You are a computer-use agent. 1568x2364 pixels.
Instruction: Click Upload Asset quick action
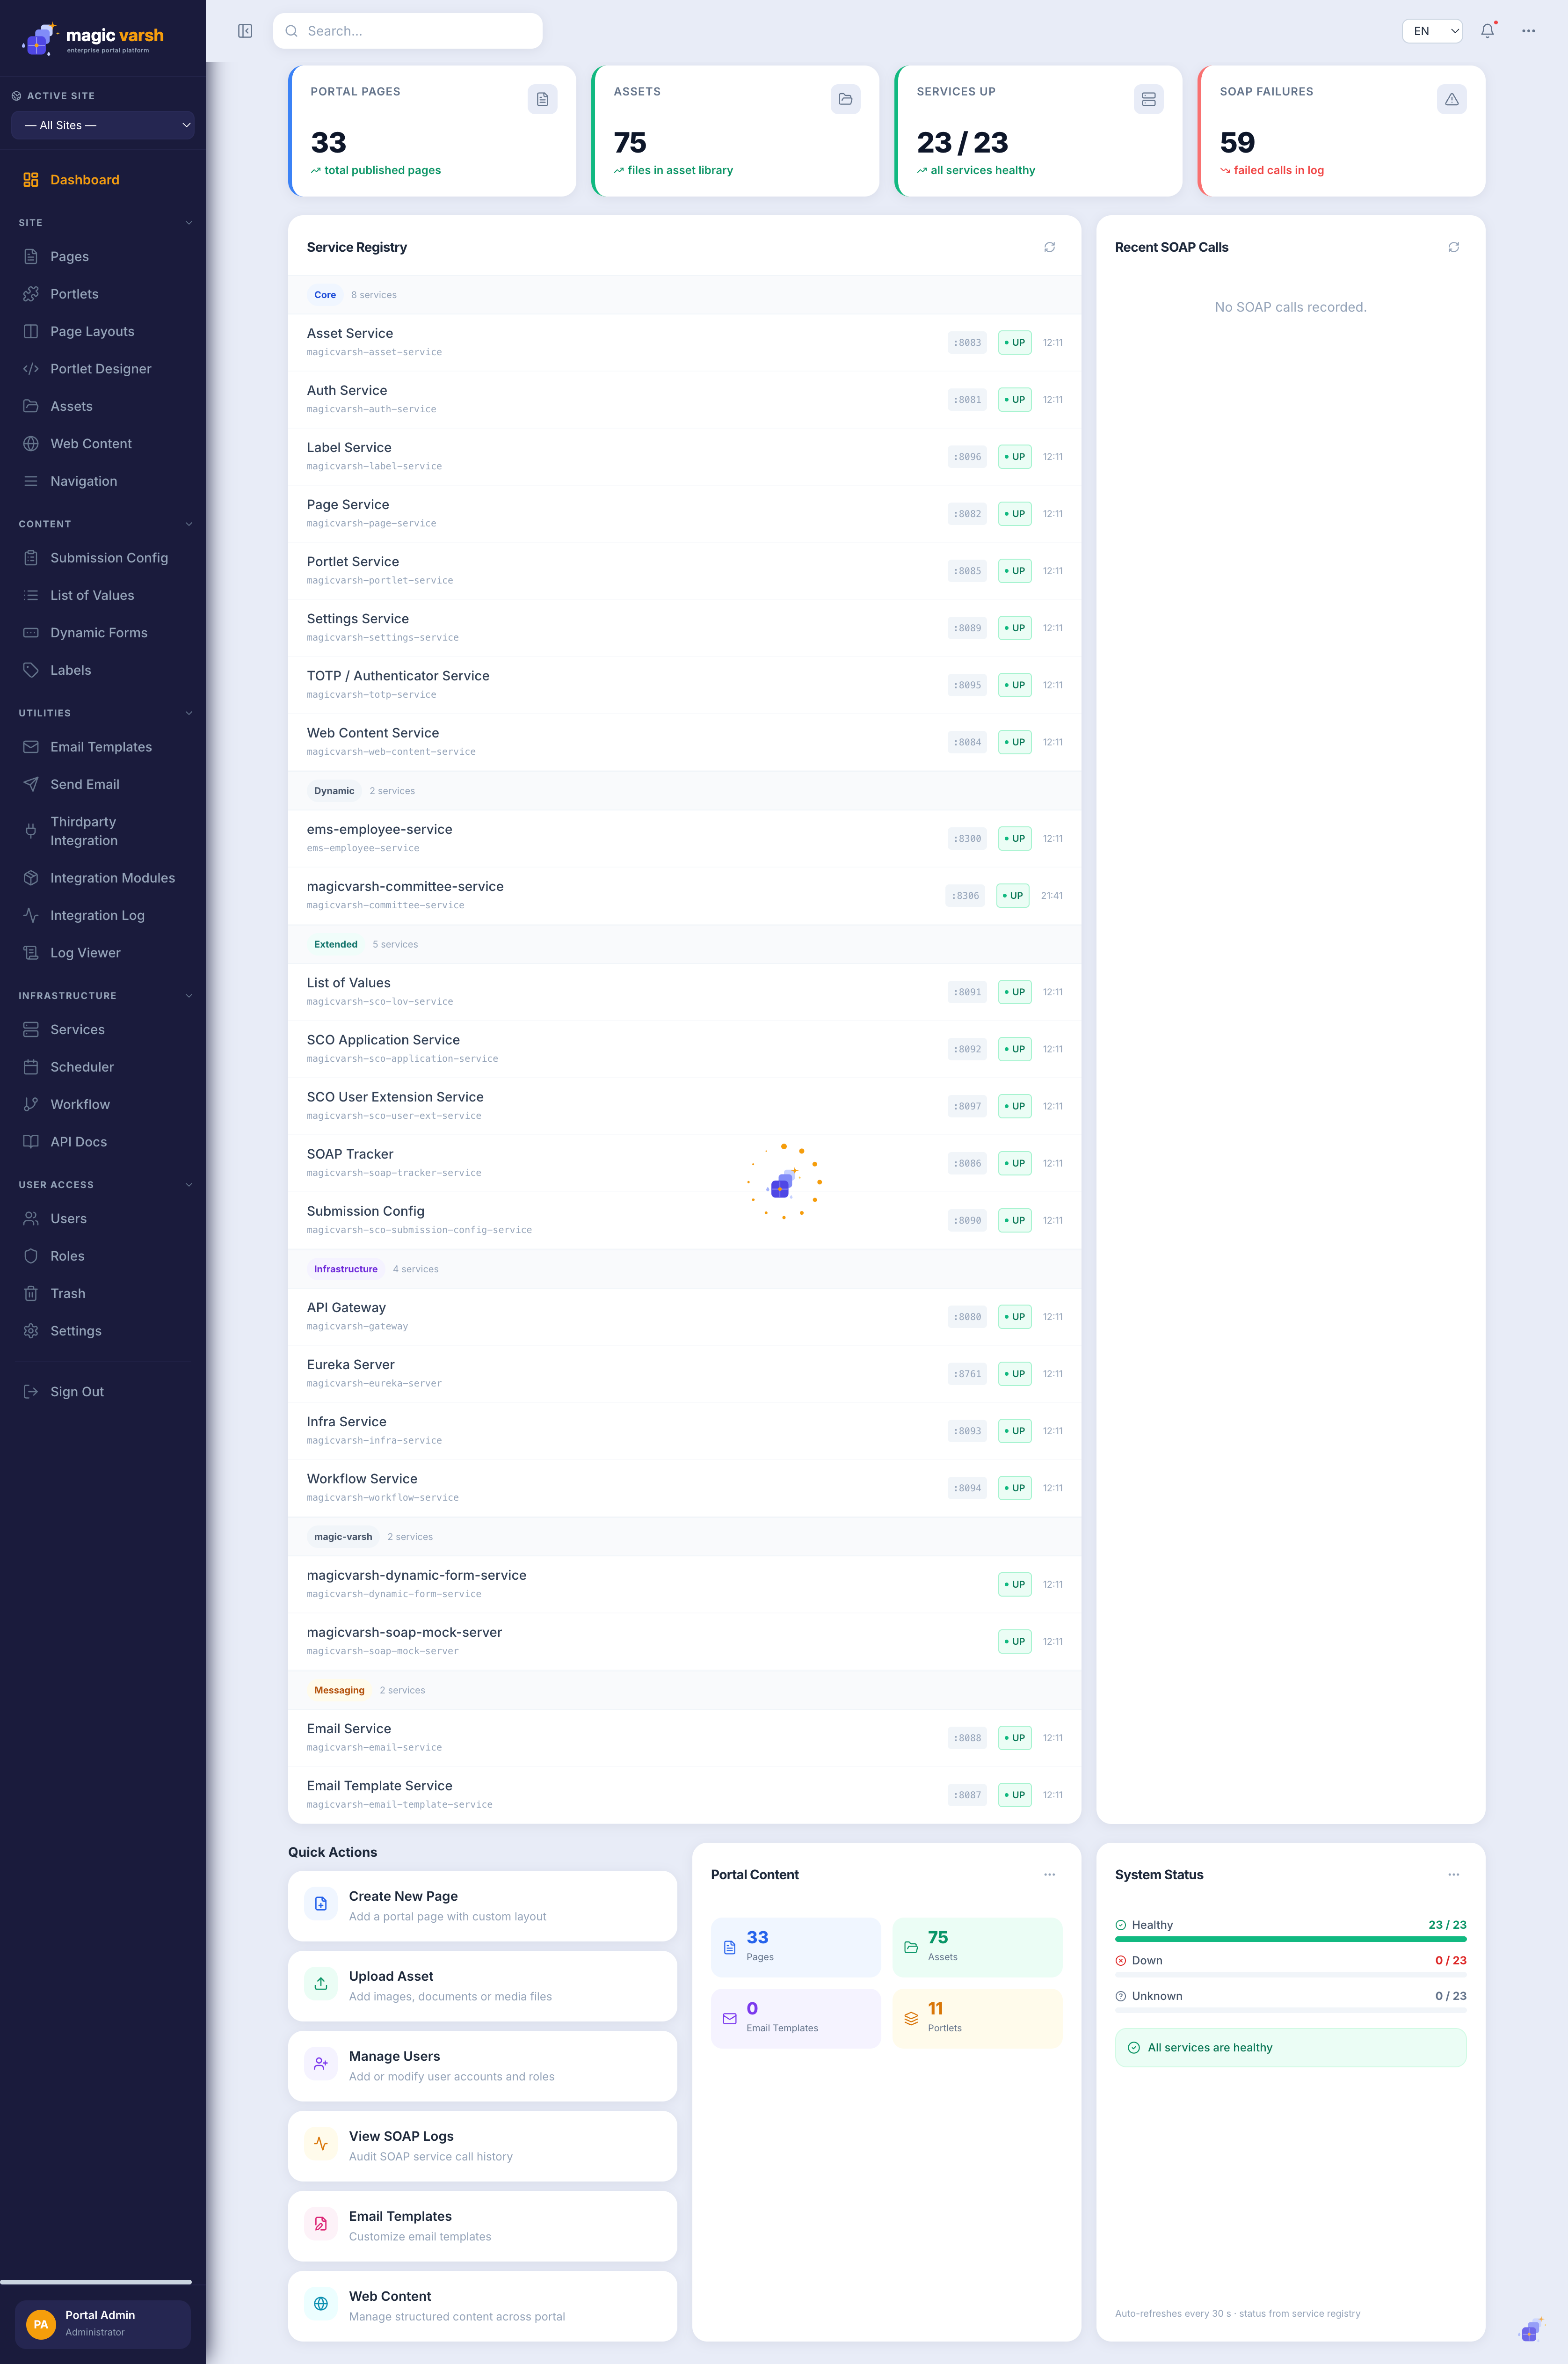tap(482, 1986)
